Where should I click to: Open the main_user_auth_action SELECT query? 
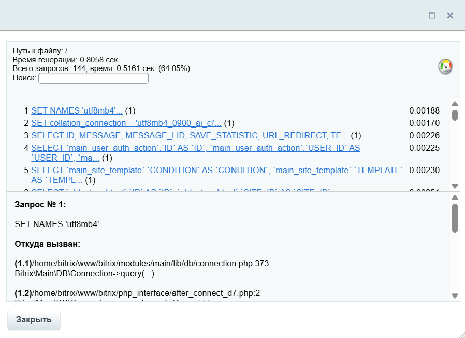196,148
